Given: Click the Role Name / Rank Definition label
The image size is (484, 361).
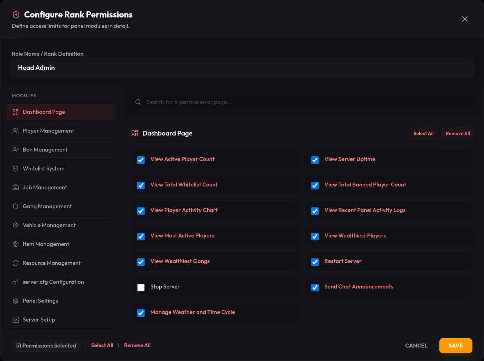Looking at the screenshot, I should click(x=48, y=54).
